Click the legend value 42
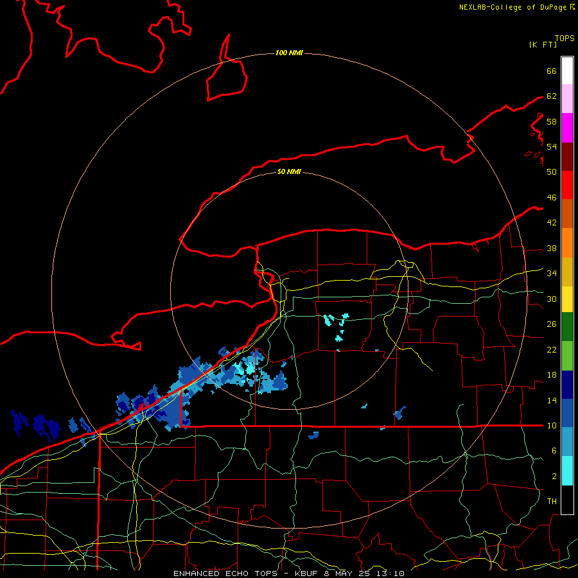 pyautogui.click(x=552, y=223)
